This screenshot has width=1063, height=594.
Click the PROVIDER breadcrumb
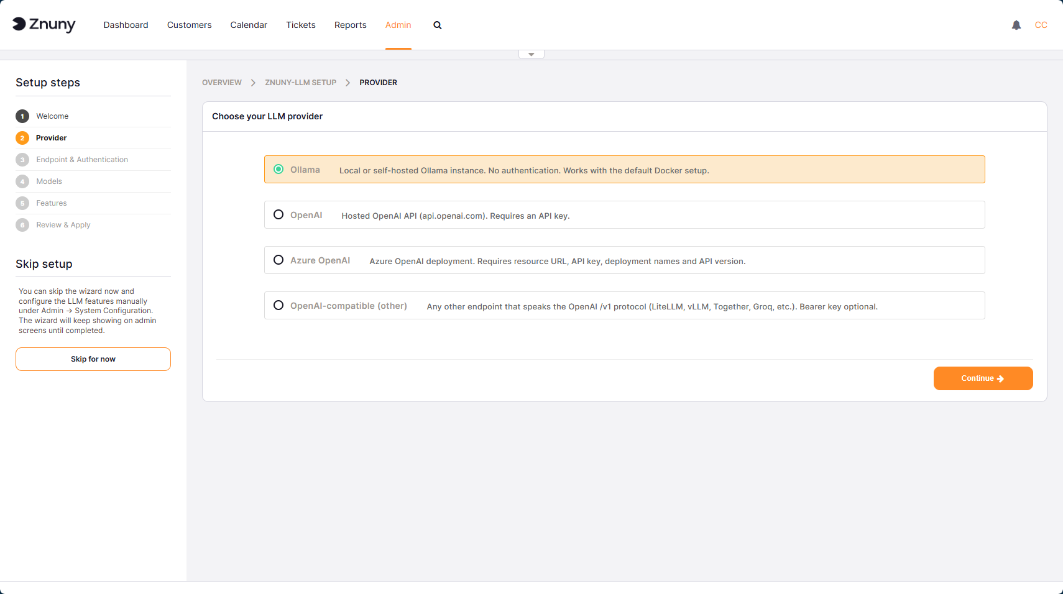(378, 83)
